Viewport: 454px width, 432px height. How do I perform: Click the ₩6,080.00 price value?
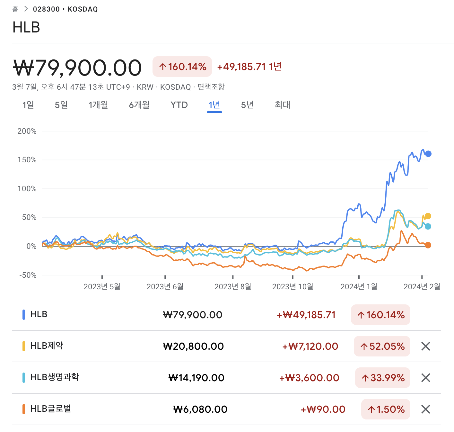[x=200, y=409]
